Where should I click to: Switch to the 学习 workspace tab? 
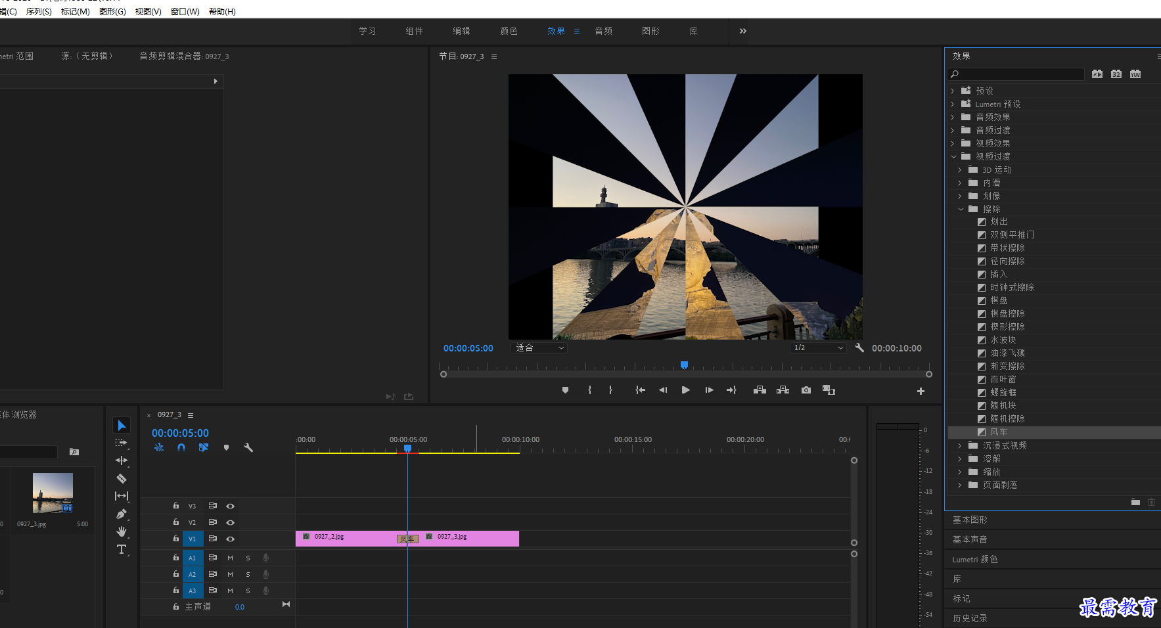pyautogui.click(x=367, y=31)
